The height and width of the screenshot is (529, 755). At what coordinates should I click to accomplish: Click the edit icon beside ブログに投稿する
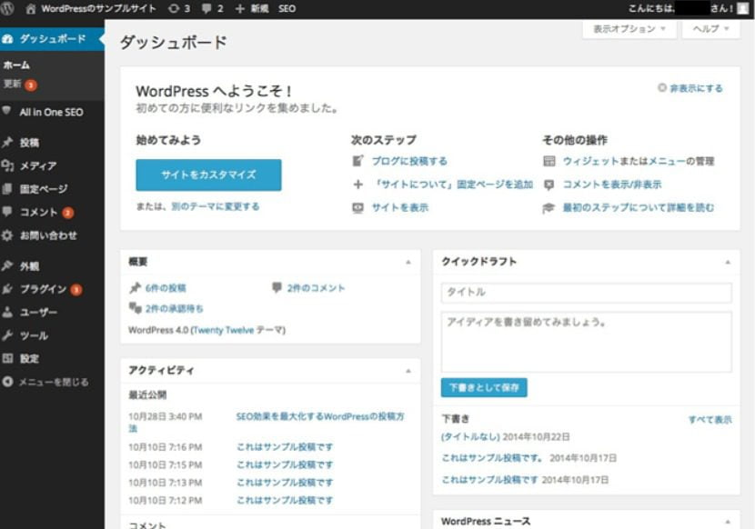357,161
